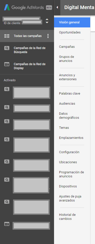This screenshot has height=244, width=95.
Task: Open Ajustes de puja avanzados
Action: (70, 198)
